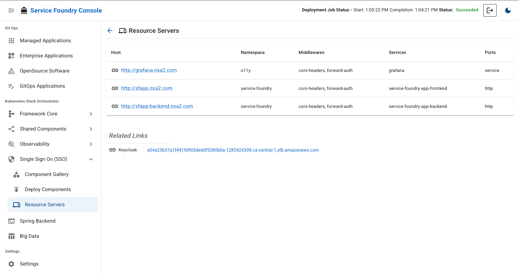
Task: Click the Enterprise Applications dashboard icon
Action: tap(11, 56)
